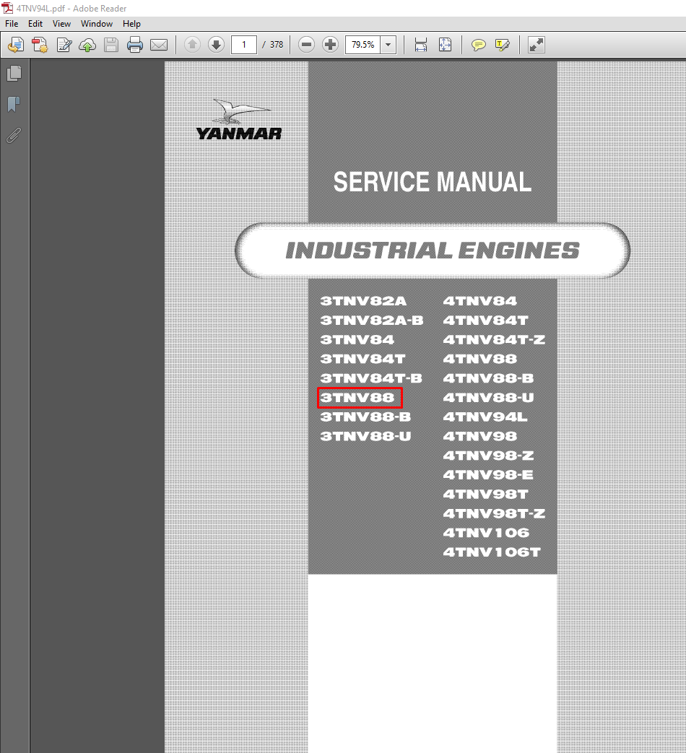Click the 3TNV84T-B model text
This screenshot has width=686, height=753.
coord(371,378)
